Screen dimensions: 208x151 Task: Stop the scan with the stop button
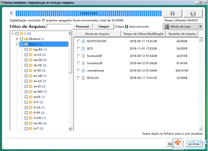tap(193, 13)
